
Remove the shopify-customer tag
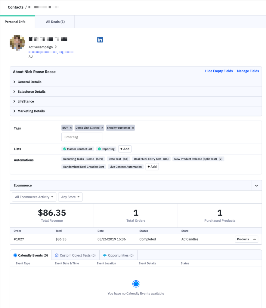coord(133,128)
